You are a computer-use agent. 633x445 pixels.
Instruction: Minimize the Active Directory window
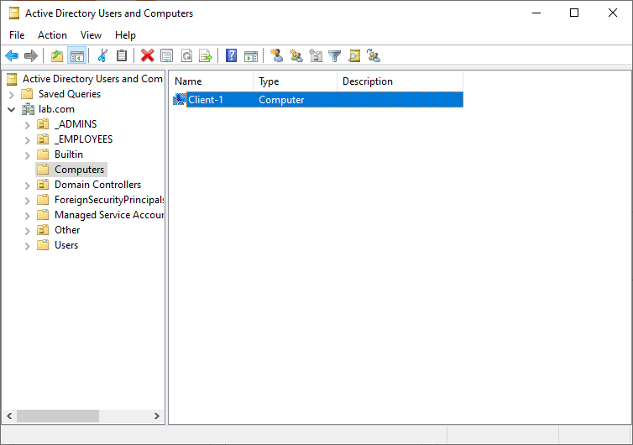click(x=536, y=13)
